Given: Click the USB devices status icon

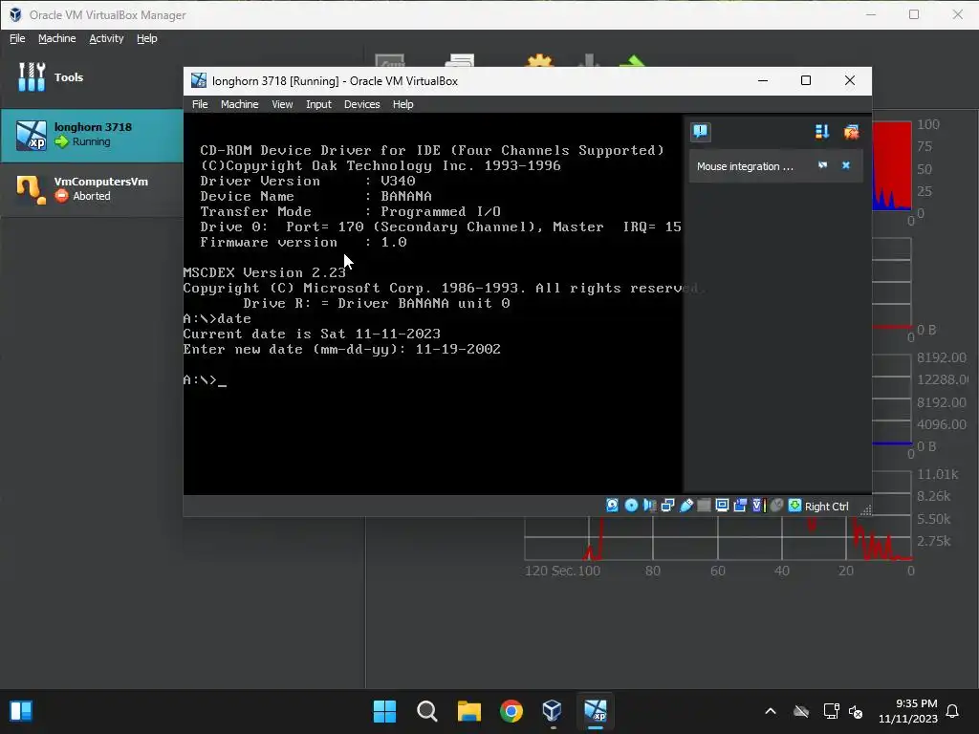Looking at the screenshot, I should point(685,505).
